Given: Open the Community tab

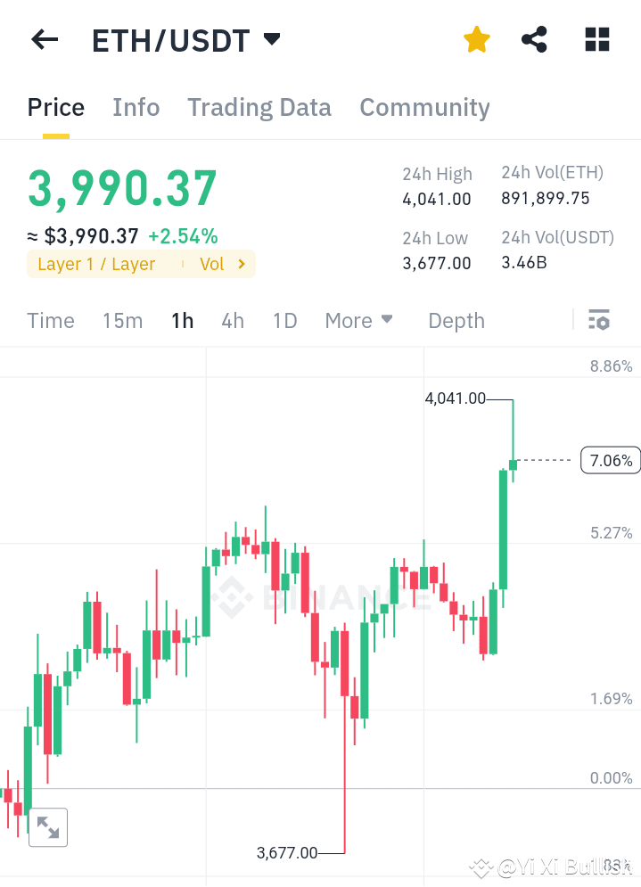Looking at the screenshot, I should pyautogui.click(x=424, y=107).
